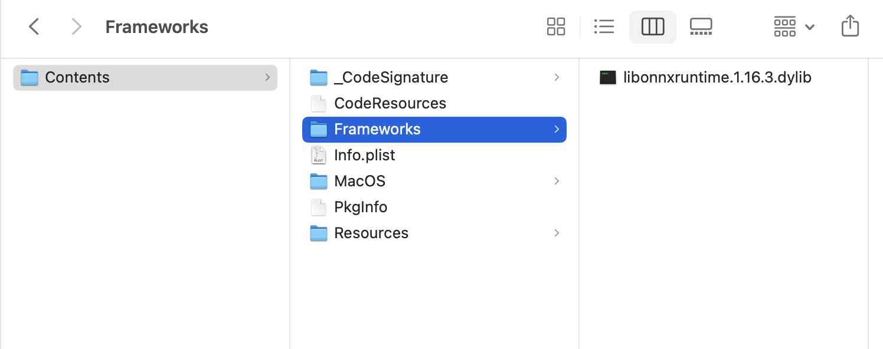Screen dimensions: 883x349
Task: Expand the MacOS folder chevron
Action: coord(557,181)
